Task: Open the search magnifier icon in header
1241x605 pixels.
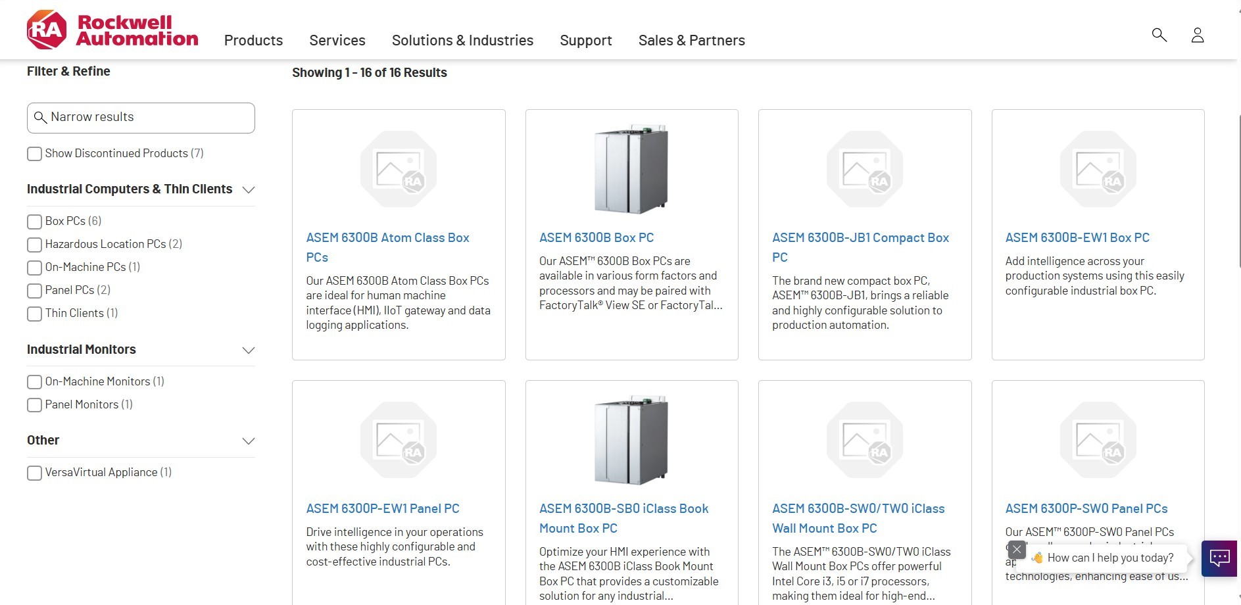Action: (1159, 35)
